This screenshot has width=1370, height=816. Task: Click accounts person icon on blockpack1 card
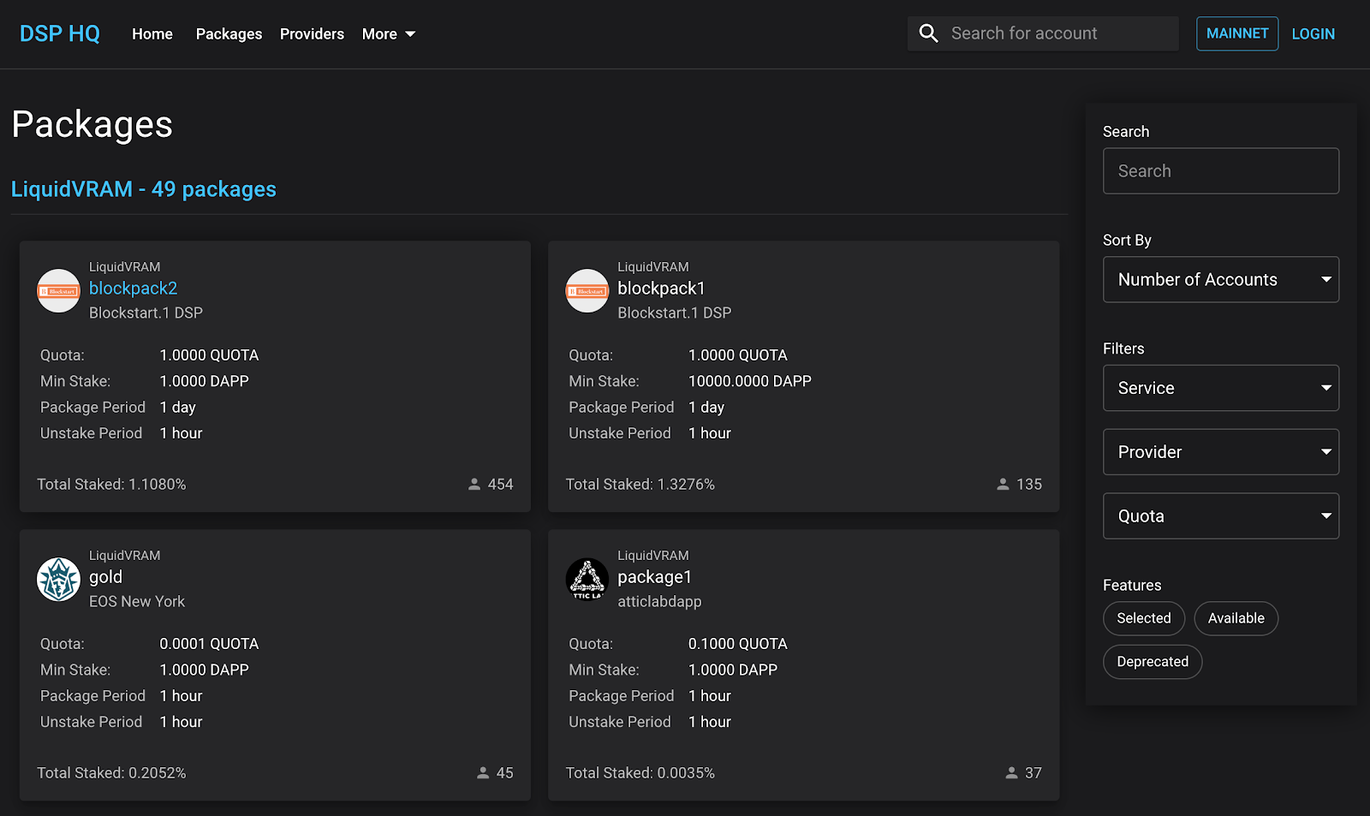click(x=1003, y=485)
